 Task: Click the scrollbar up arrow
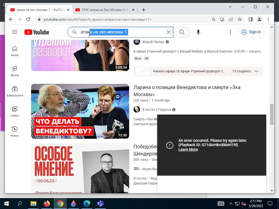point(272,27)
